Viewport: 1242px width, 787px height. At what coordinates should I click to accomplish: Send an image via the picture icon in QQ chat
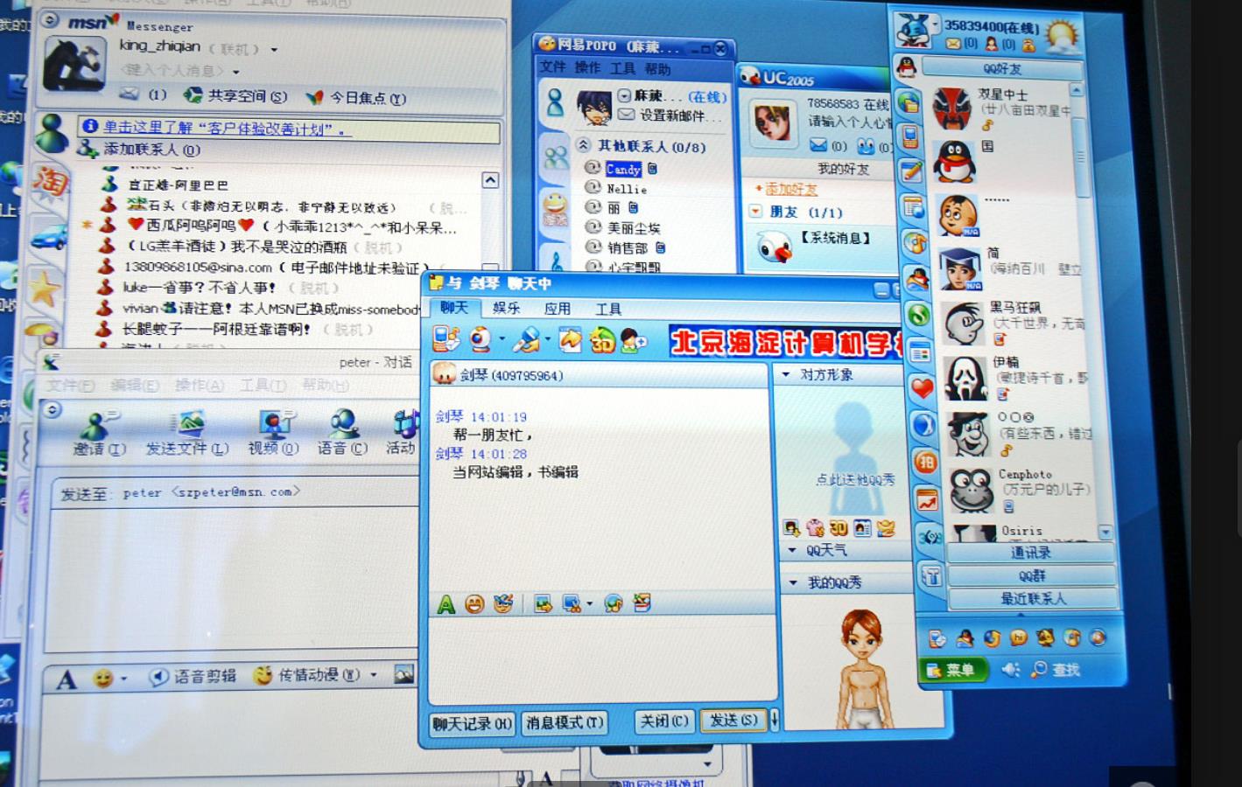click(x=544, y=602)
